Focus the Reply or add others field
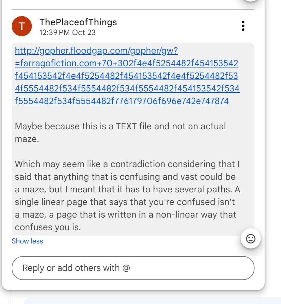Viewport: 281px width, 304px height. pyautogui.click(x=133, y=268)
